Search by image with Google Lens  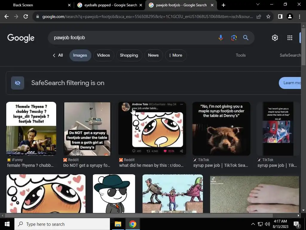(x=234, y=37)
